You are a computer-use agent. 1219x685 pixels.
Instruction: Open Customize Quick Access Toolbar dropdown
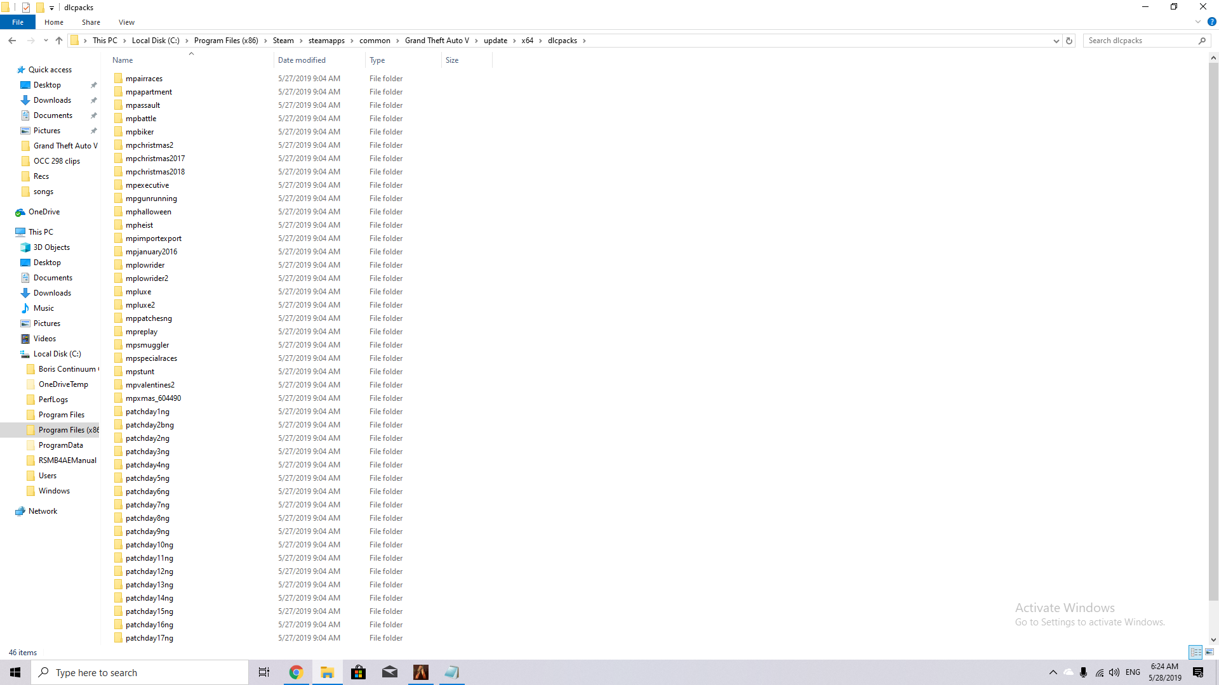(52, 8)
